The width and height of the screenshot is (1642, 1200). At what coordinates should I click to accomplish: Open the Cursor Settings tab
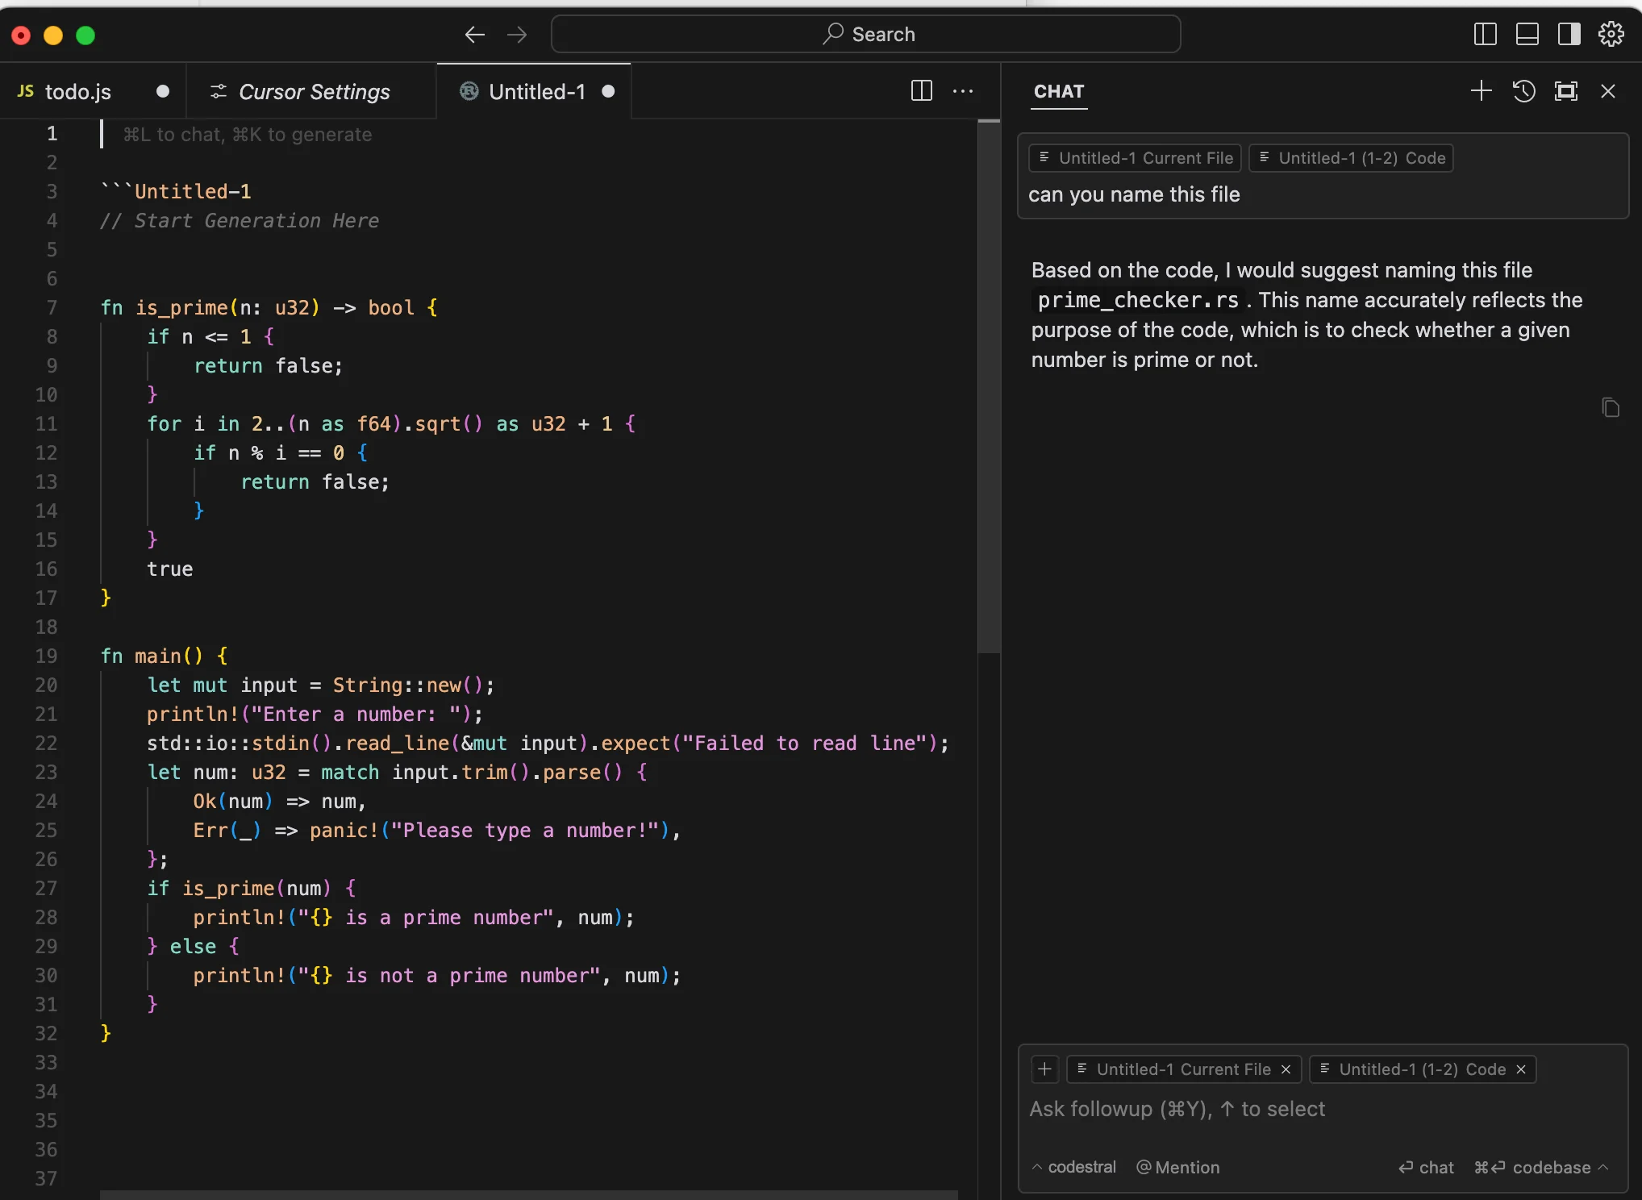[x=313, y=91]
